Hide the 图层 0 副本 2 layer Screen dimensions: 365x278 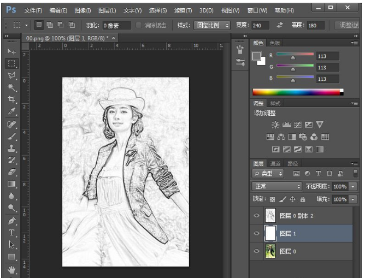(257, 216)
